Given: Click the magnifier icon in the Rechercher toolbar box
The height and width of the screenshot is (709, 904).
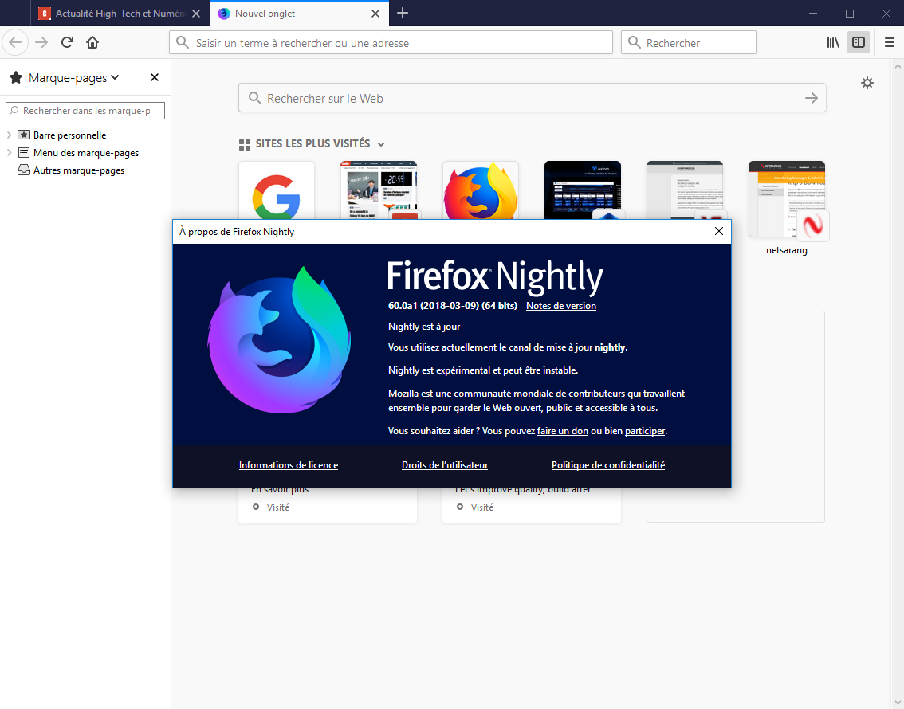Looking at the screenshot, I should point(635,43).
